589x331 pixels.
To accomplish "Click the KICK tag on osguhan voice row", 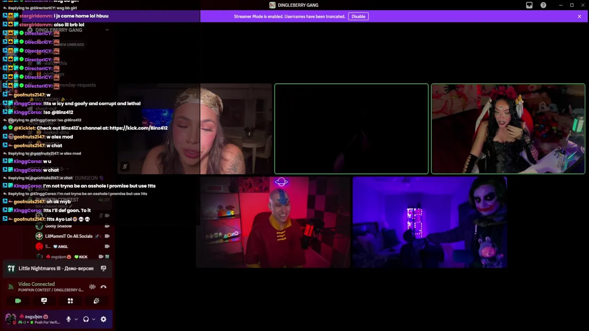I will 81,257.
